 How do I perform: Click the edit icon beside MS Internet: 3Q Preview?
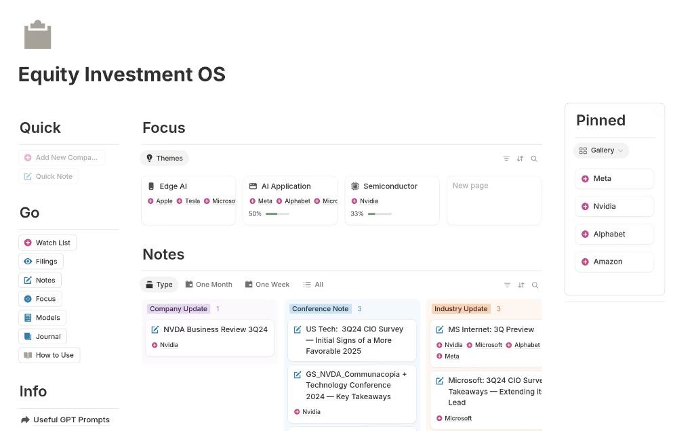click(440, 330)
